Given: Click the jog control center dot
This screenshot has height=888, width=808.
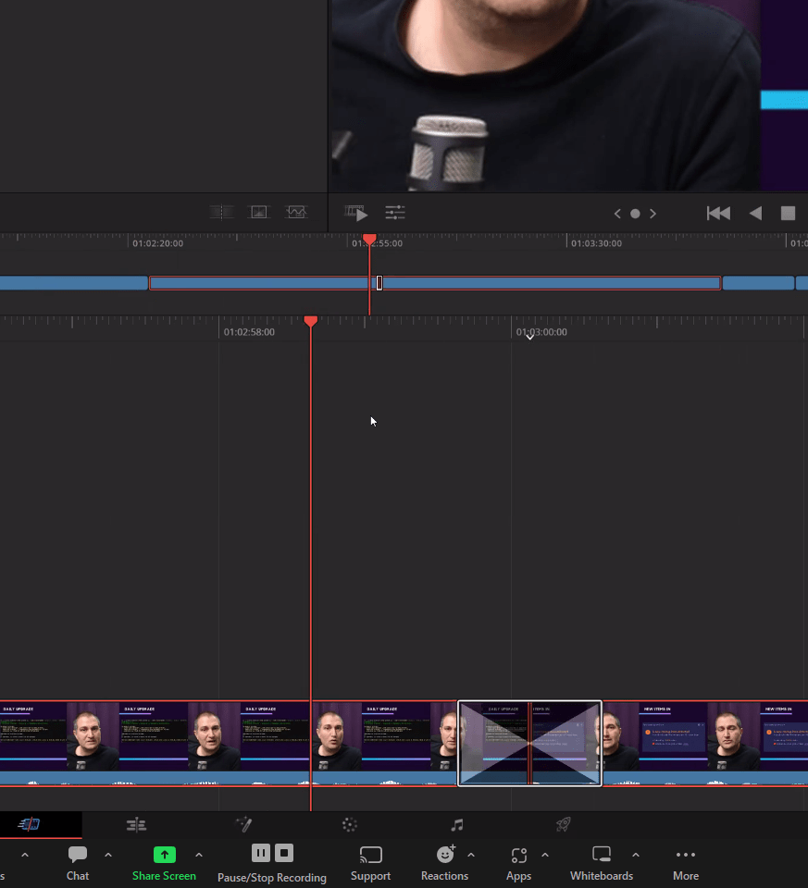Looking at the screenshot, I should tap(635, 214).
